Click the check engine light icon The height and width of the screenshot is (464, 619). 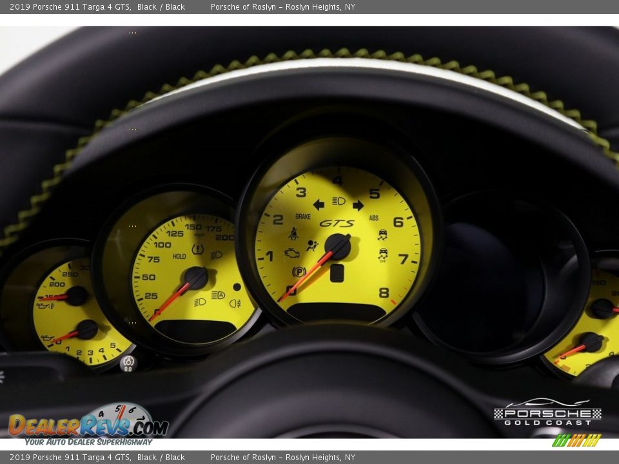click(x=291, y=253)
